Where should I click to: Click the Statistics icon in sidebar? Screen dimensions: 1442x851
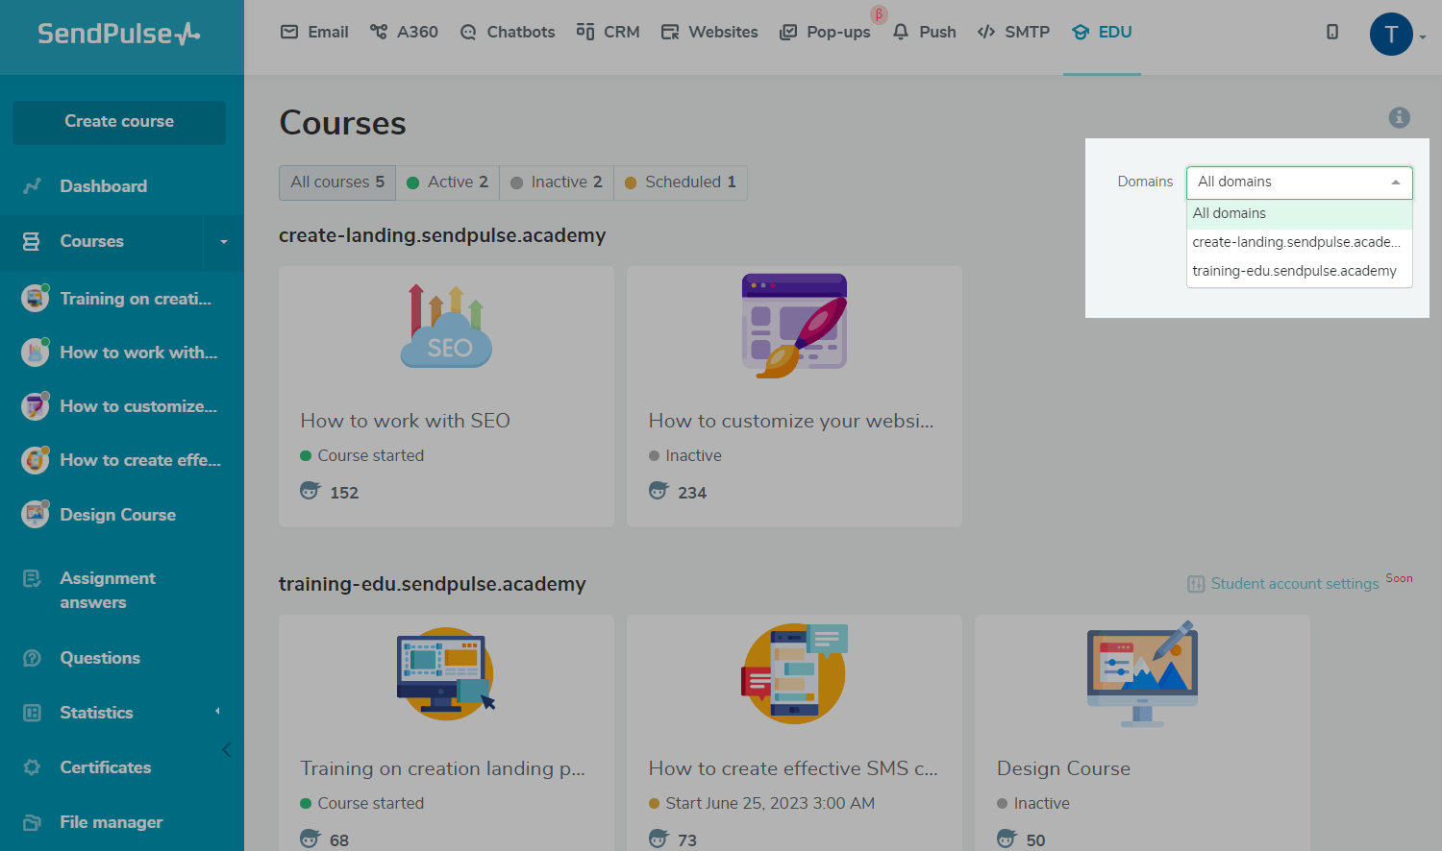32,713
